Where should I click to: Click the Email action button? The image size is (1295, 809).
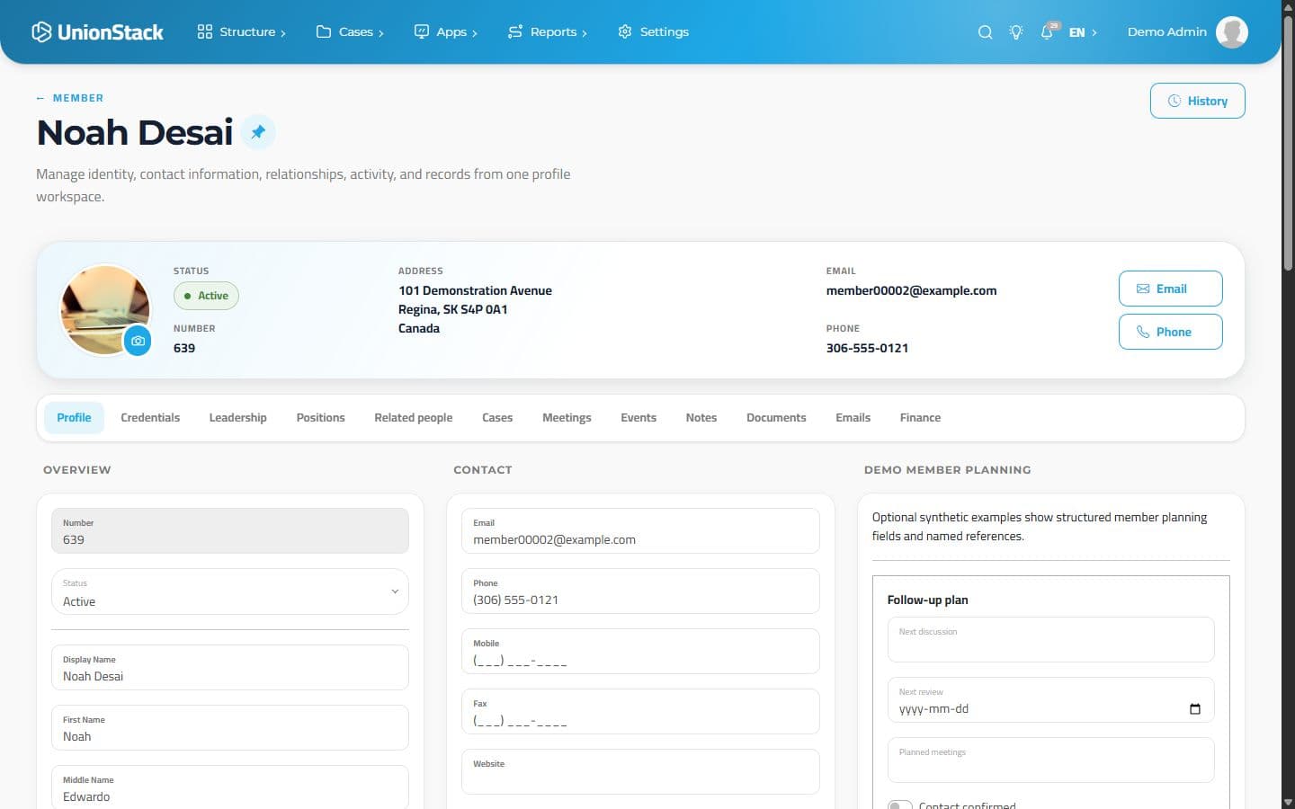(x=1171, y=289)
